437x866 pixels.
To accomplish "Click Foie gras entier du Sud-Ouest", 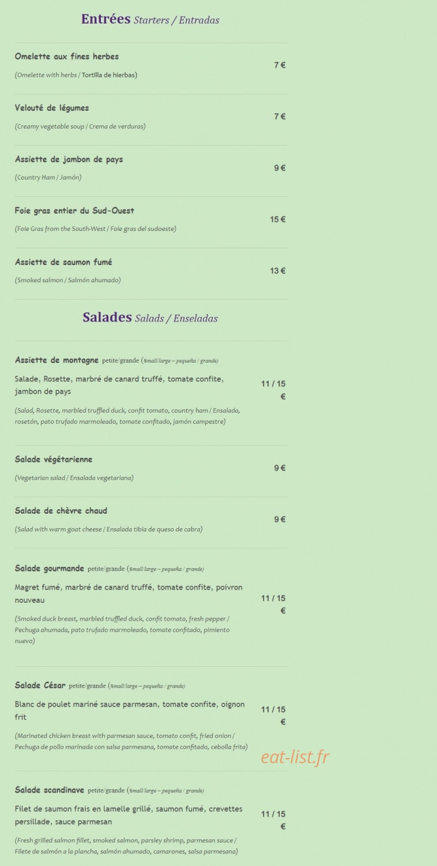I will click(x=74, y=211).
